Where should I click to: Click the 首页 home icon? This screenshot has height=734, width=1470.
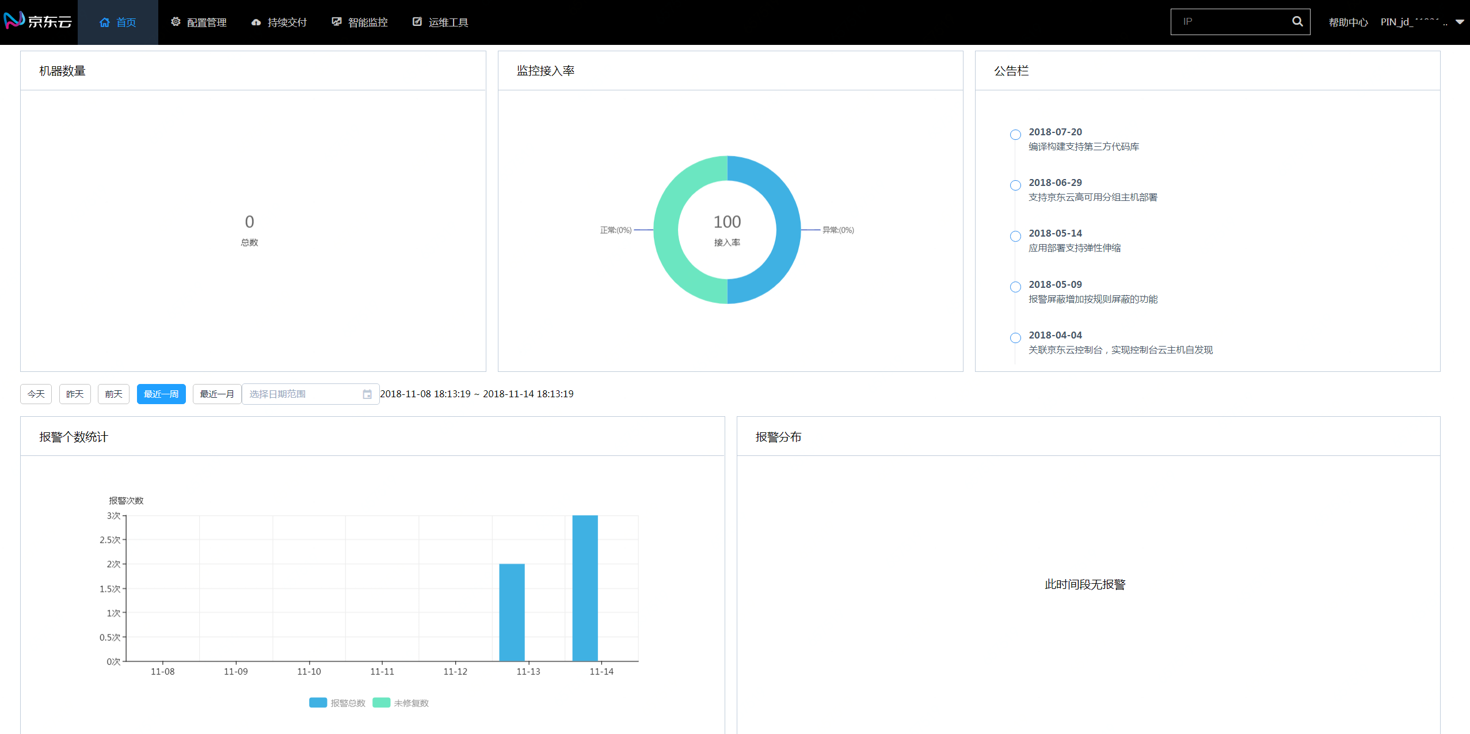[104, 22]
